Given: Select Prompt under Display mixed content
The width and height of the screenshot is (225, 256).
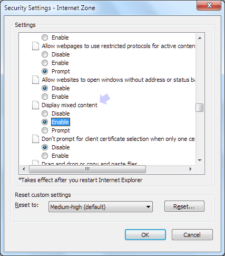Looking at the screenshot, I should [x=45, y=130].
